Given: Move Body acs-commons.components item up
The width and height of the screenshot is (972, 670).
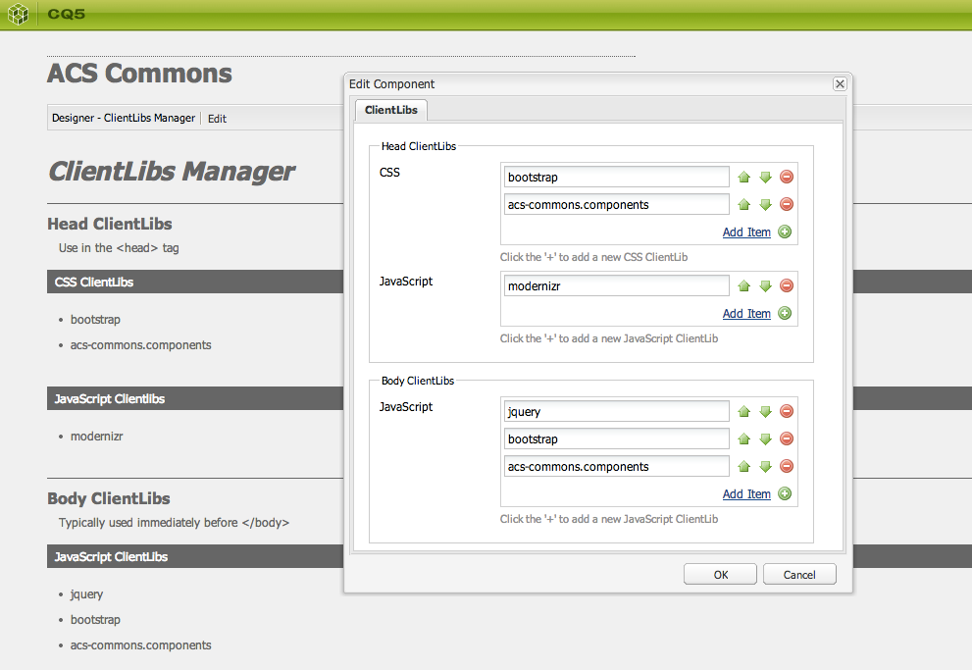Looking at the screenshot, I should (x=743, y=467).
